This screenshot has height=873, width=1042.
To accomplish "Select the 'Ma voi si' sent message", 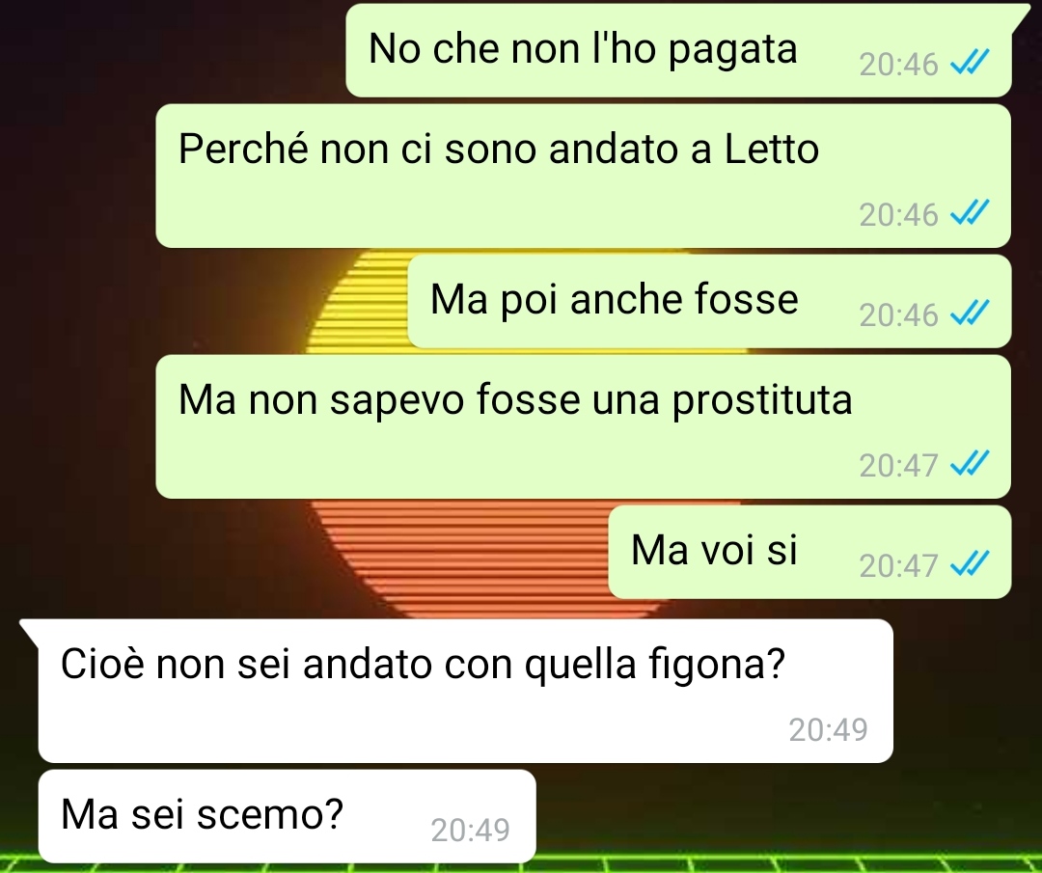I will coord(810,552).
